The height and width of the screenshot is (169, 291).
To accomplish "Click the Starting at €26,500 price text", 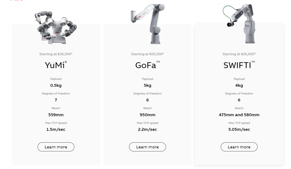I will (x=56, y=54).
